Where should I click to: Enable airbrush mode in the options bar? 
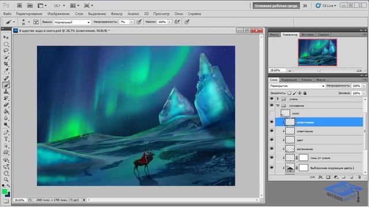177,22
